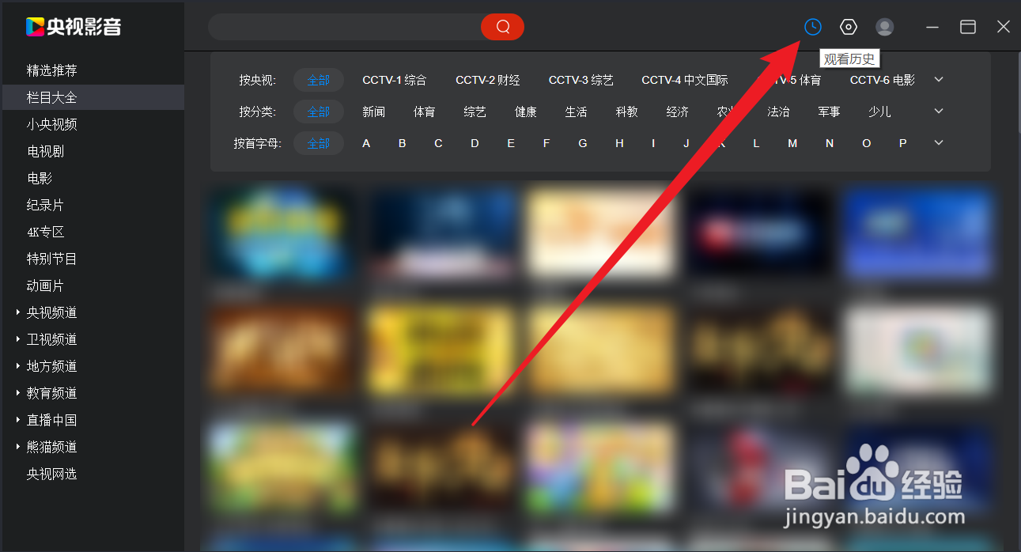This screenshot has height=552, width=1021.
Task: Open 动画片 section
Action: pyautogui.click(x=45, y=285)
